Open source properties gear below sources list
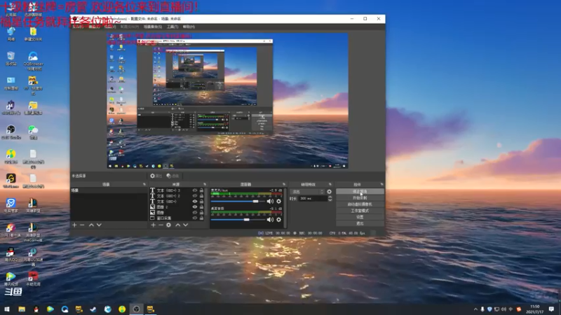Image resolution: width=561 pixels, height=315 pixels. 168,225
